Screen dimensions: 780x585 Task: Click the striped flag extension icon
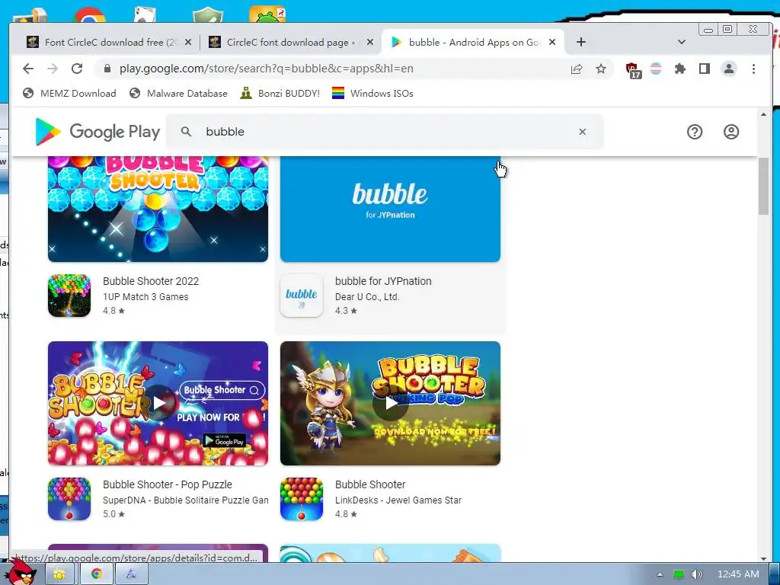[656, 69]
